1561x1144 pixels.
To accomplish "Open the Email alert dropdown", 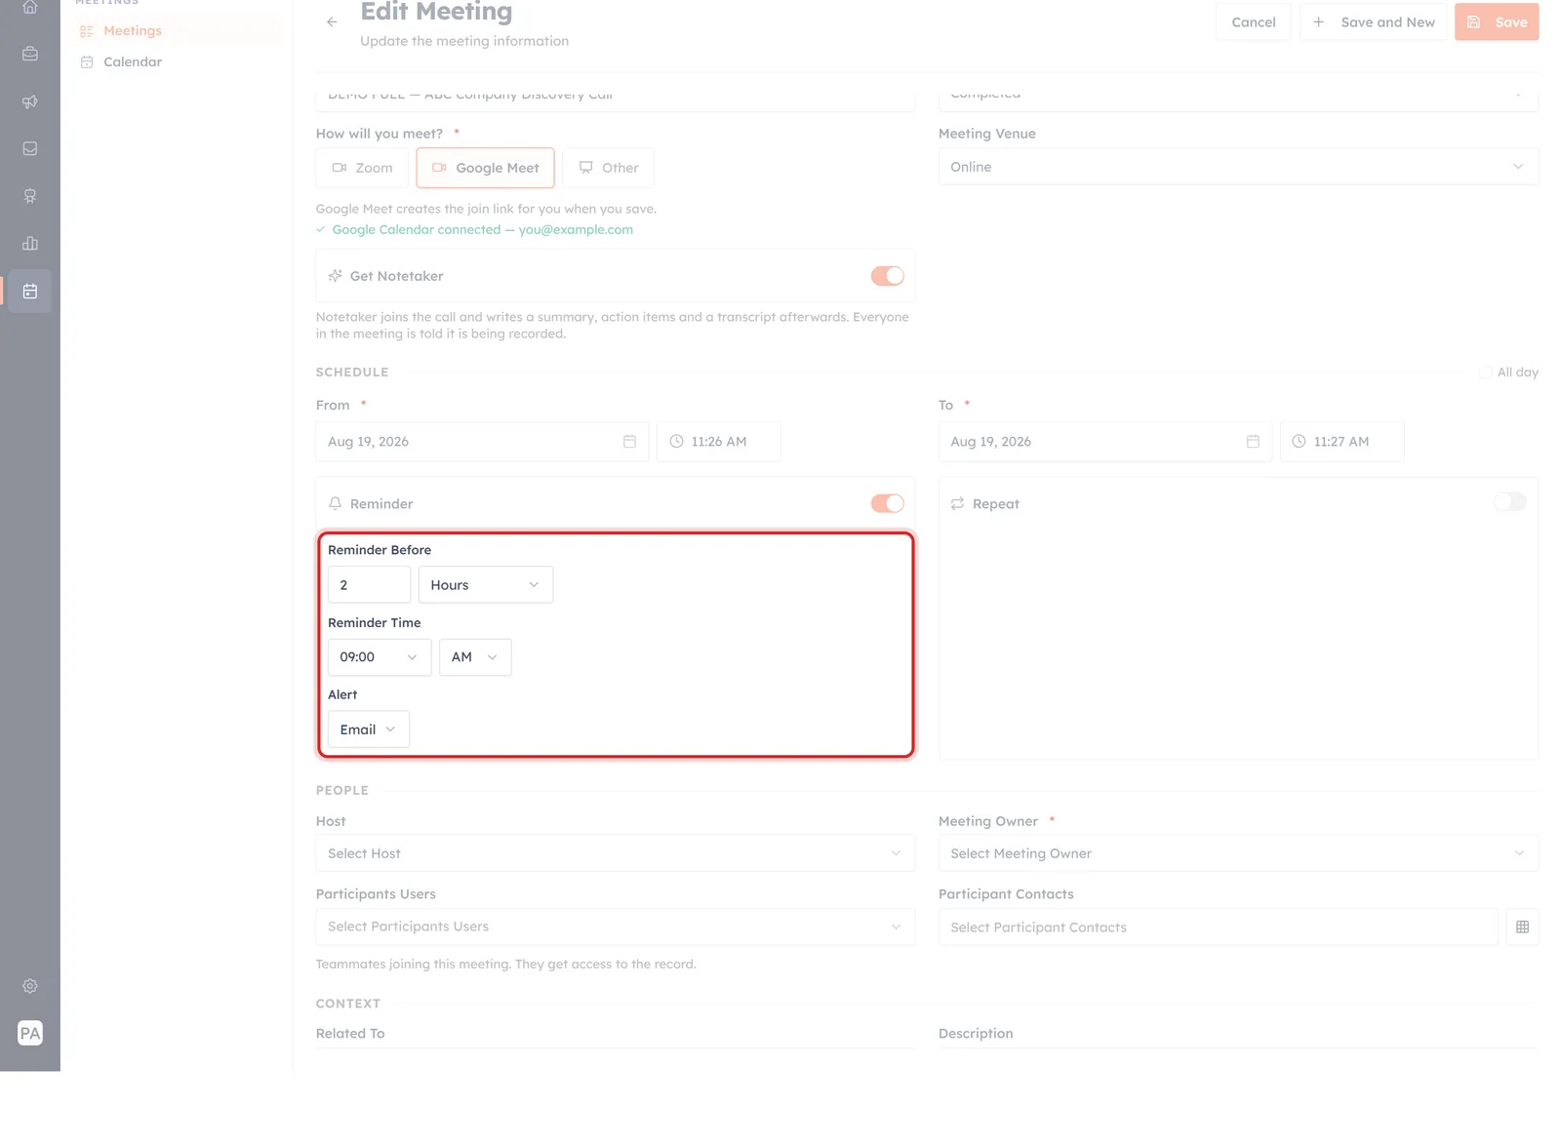I will click(x=369, y=730).
